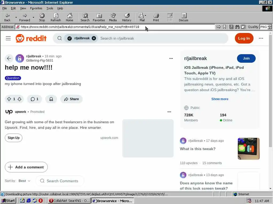Image resolution: width=273 pixels, height=204 pixels.
Task: Reload the page with Refresh
Action: [x=56, y=17]
